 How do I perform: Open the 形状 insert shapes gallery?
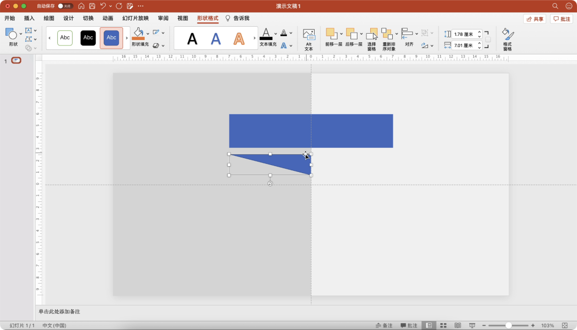[13, 37]
